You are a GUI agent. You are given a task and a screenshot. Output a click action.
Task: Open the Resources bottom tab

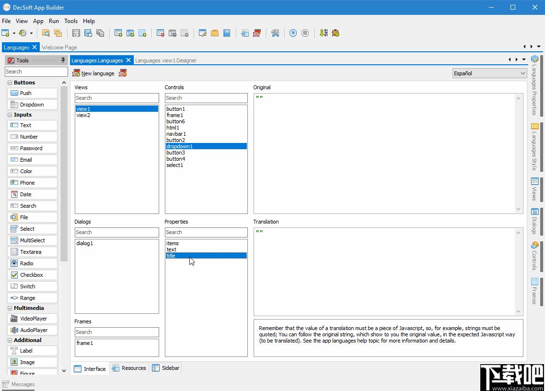129,368
